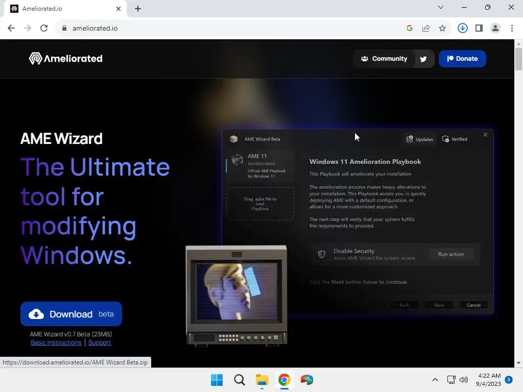Open the Community page
Screen dimensions: 523x392
click(x=384, y=59)
